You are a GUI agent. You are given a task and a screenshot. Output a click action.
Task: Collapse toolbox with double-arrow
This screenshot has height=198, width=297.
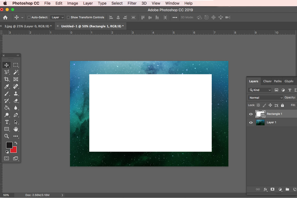tap(18, 55)
